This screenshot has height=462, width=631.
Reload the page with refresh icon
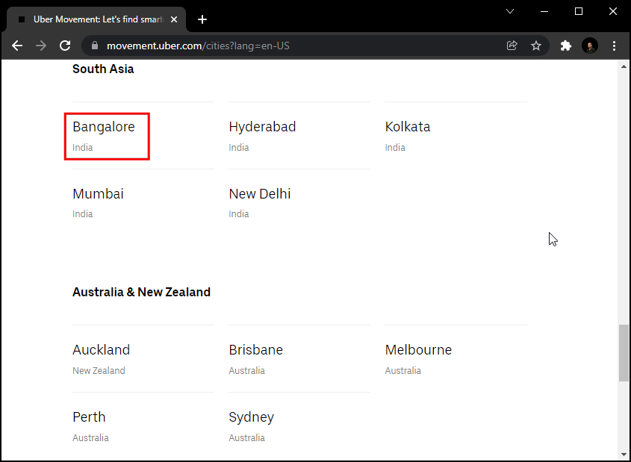[65, 46]
